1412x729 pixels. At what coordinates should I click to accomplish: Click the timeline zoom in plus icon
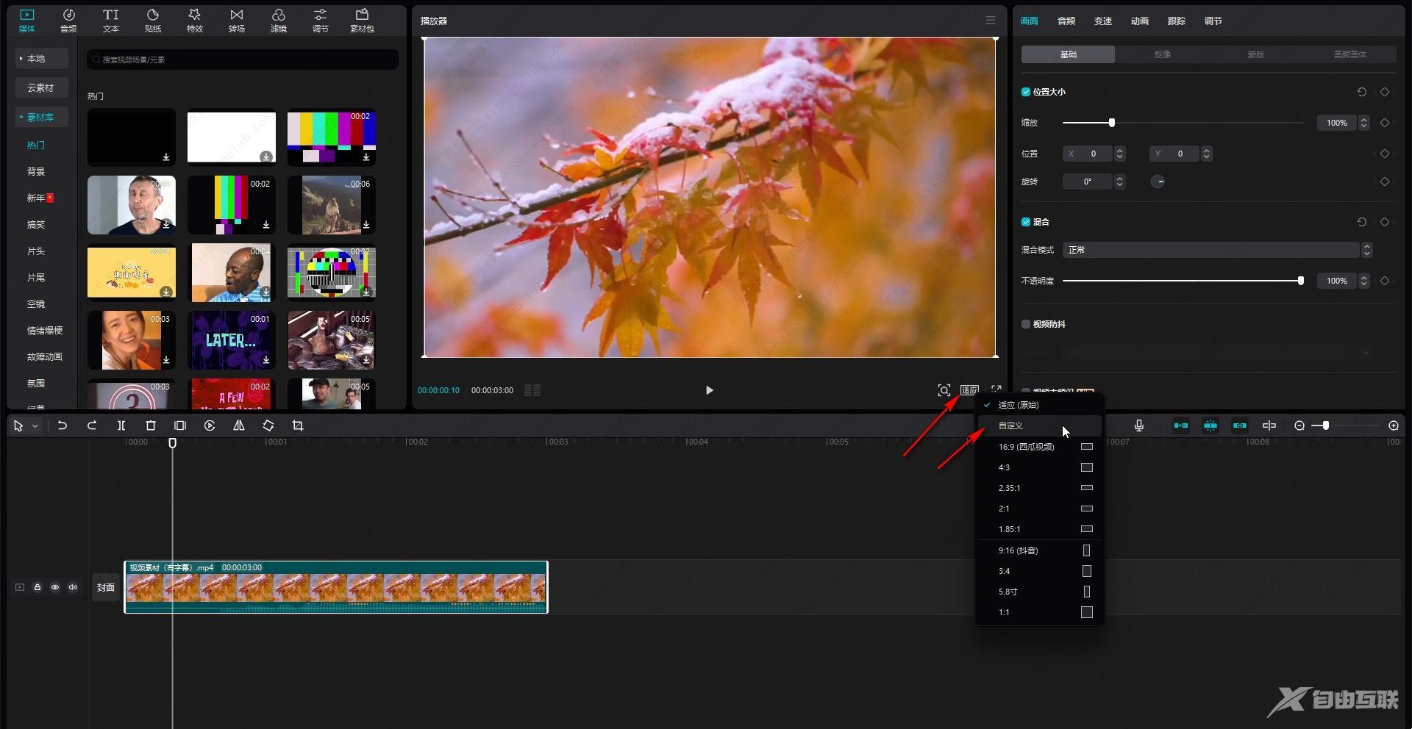[x=1394, y=425]
